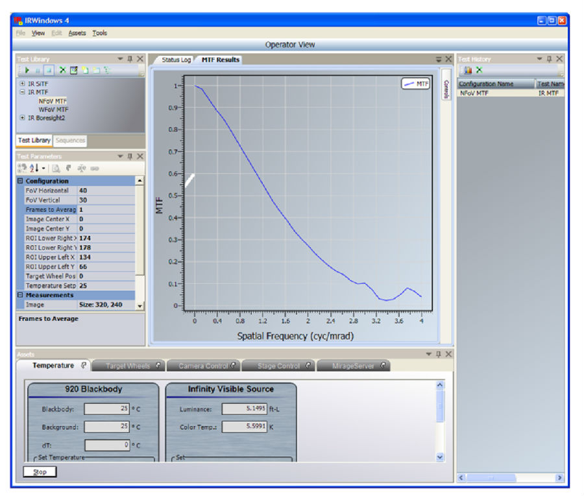Open the Test History panel dropdown arrow
This screenshot has height=496, width=584.
point(540,59)
